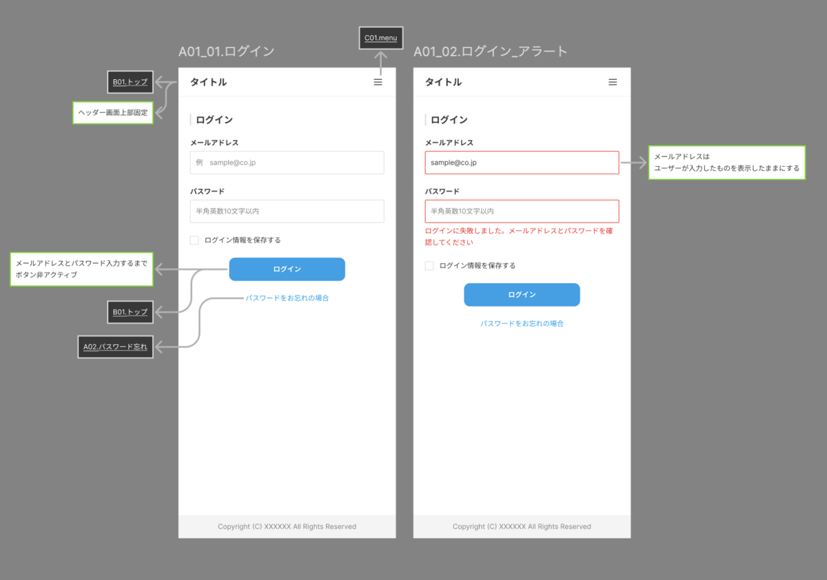This screenshot has height=580, width=827.
Task: Click ログイン情報を保存する text on A01_02 screen
Action: tap(478, 266)
